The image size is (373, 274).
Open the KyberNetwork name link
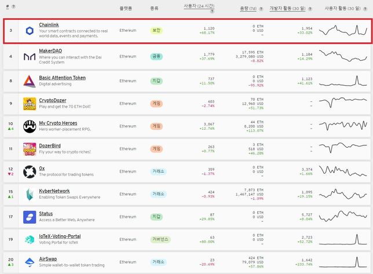point(54,191)
